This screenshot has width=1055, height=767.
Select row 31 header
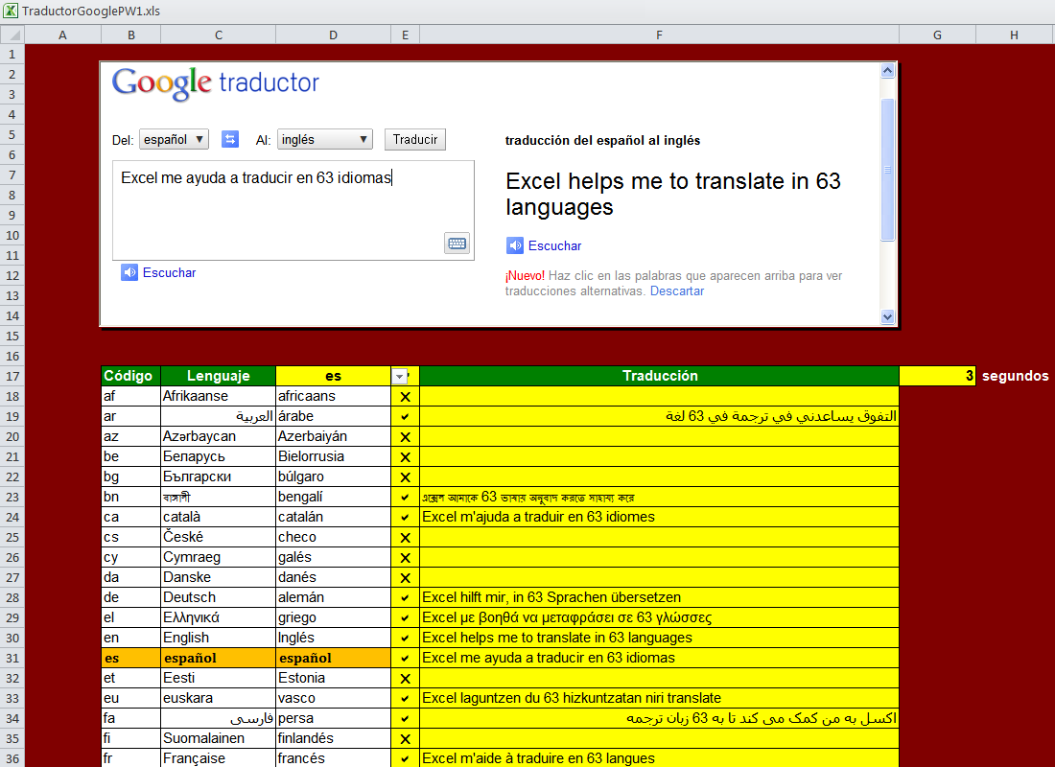(x=12, y=658)
